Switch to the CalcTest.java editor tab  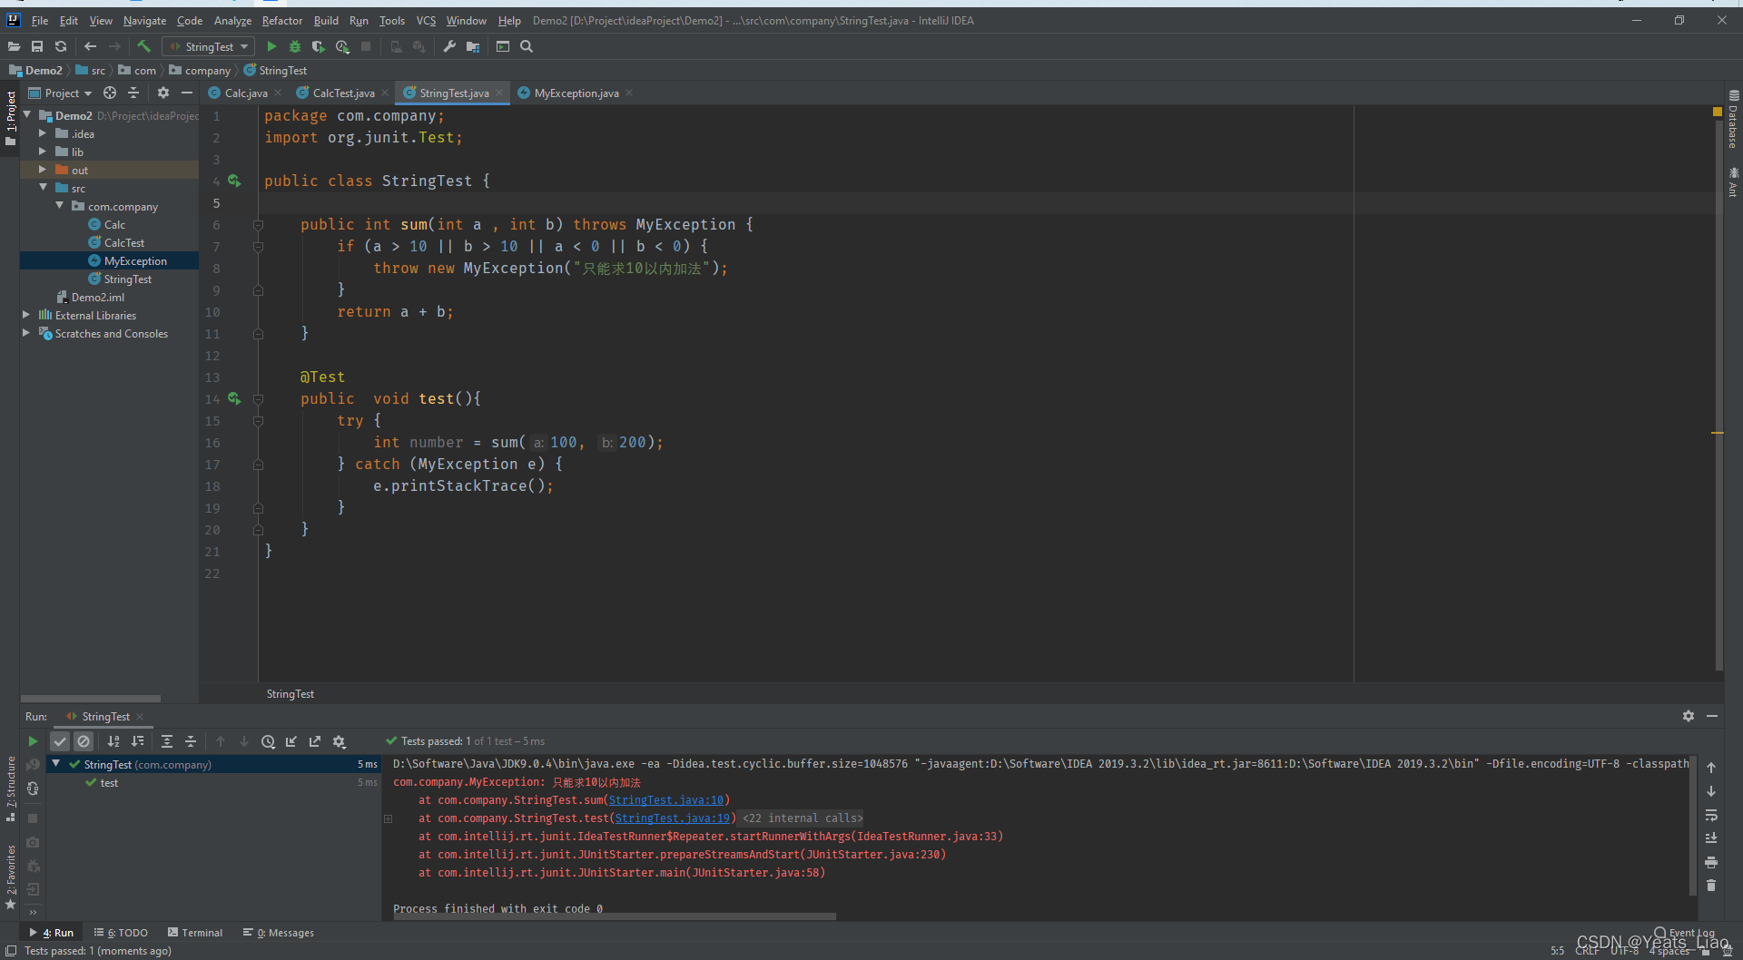click(x=342, y=93)
